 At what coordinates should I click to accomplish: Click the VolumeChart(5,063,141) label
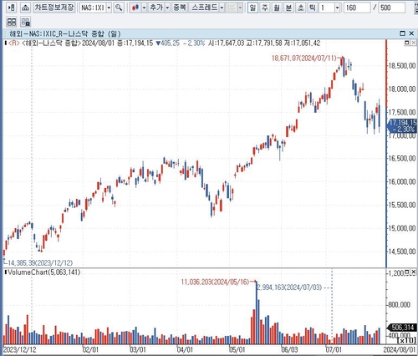[x=44, y=272]
